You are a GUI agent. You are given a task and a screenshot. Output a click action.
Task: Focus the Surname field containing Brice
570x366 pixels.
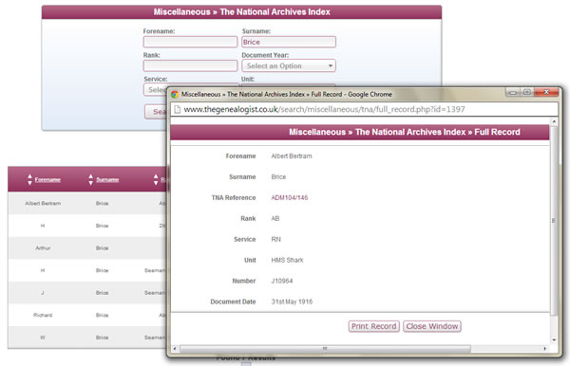pyautogui.click(x=289, y=42)
